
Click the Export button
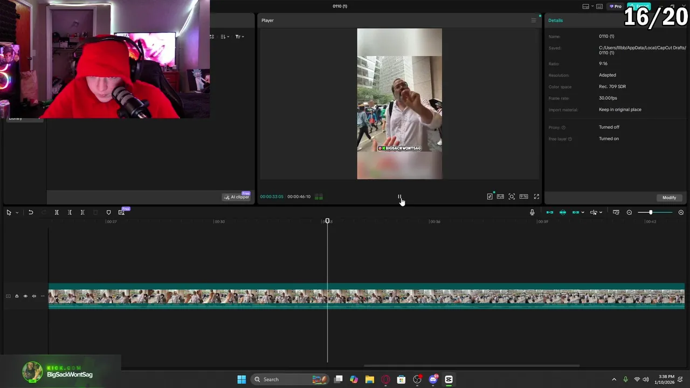(639, 6)
